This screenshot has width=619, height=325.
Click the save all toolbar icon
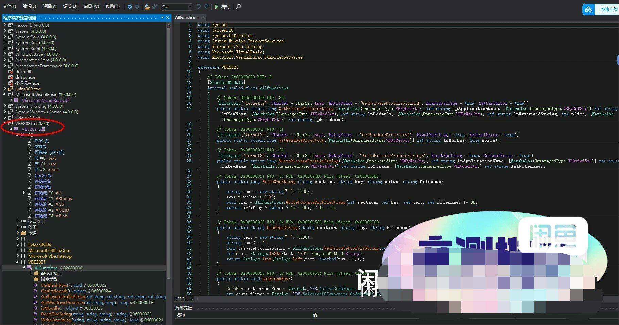click(x=155, y=7)
